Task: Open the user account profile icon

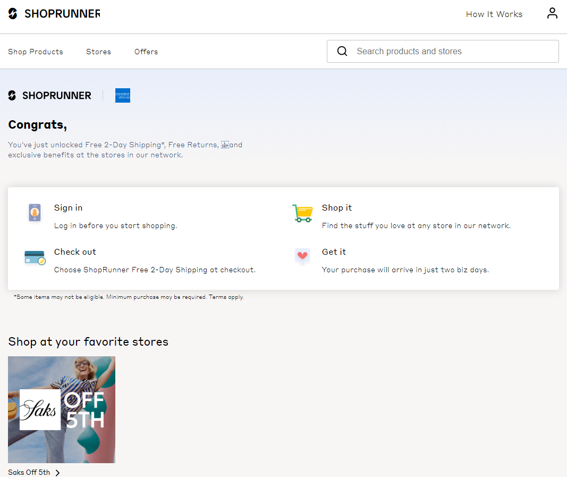Action: point(552,13)
